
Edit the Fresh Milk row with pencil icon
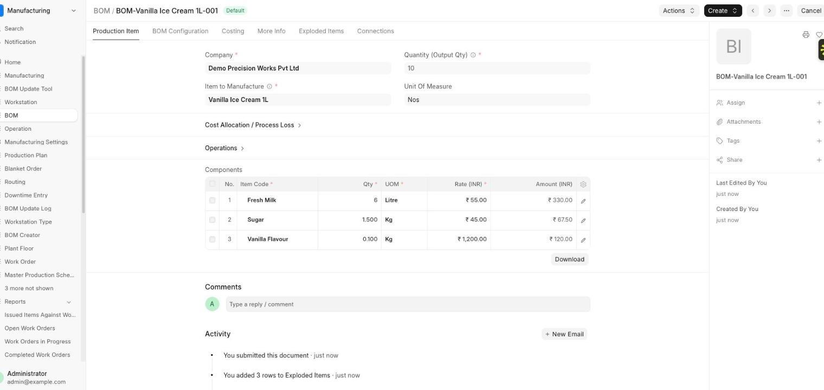(x=583, y=201)
